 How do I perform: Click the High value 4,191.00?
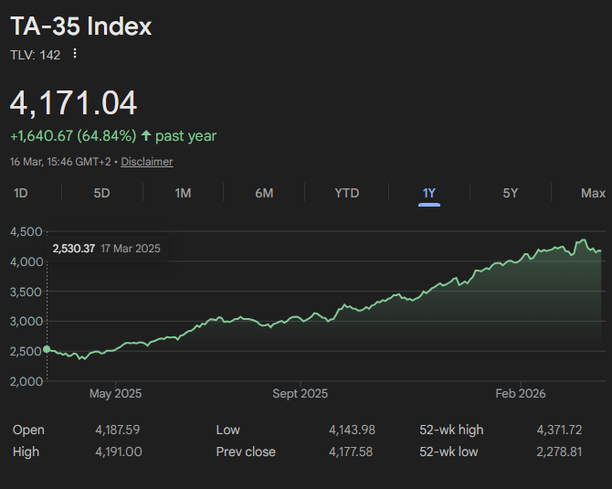(119, 452)
